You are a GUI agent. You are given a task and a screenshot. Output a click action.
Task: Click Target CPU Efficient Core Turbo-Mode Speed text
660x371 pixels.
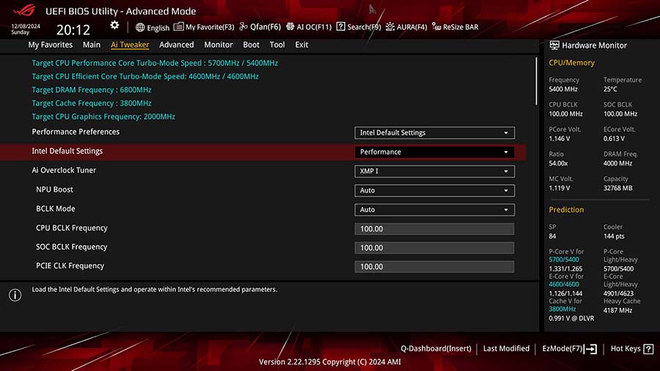[145, 76]
